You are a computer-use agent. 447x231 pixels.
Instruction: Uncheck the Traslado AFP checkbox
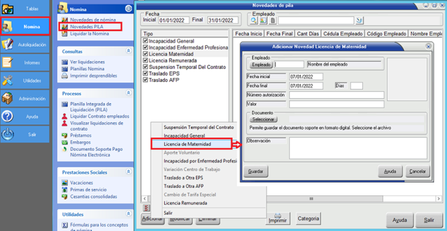tap(145, 80)
